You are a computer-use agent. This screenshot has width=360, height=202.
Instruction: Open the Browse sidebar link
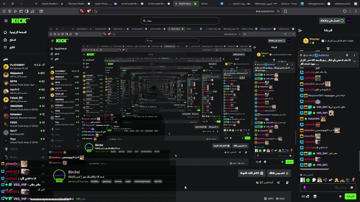click(10, 40)
